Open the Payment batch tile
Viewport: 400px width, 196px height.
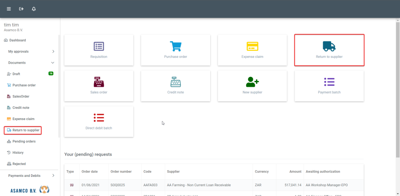[x=329, y=85]
